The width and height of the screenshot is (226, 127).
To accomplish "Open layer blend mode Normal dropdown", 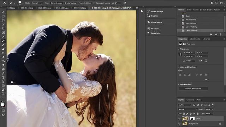I will (x=188, y=109).
